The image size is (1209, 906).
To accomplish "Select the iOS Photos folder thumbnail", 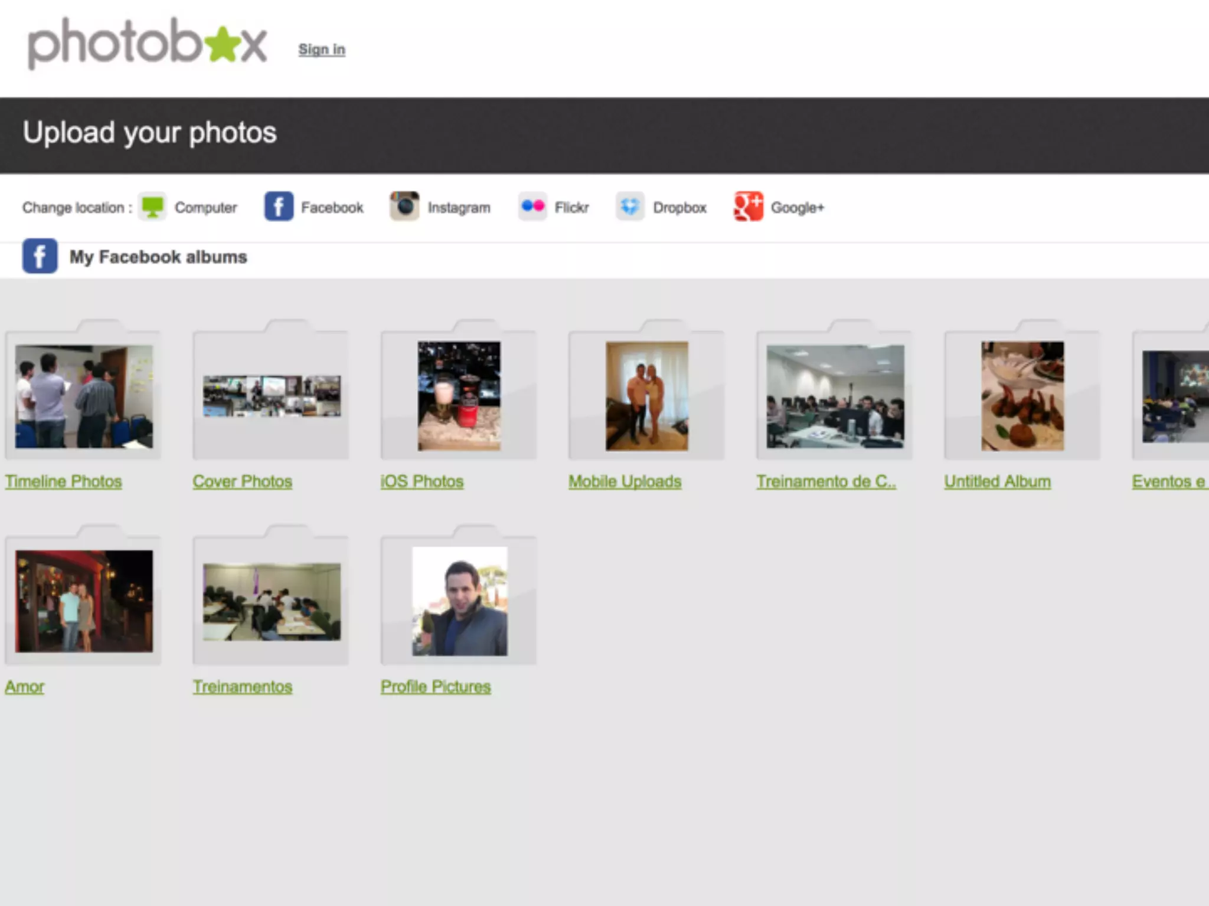I will click(x=459, y=396).
